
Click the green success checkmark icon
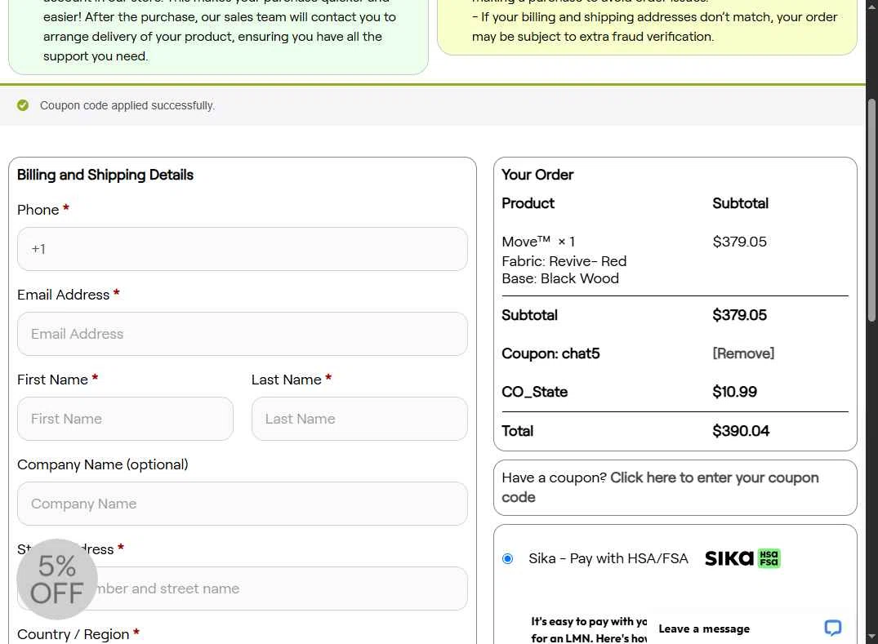pyautogui.click(x=22, y=105)
